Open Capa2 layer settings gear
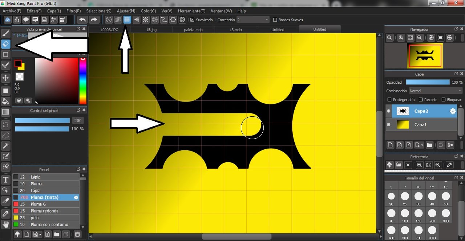 [453, 111]
